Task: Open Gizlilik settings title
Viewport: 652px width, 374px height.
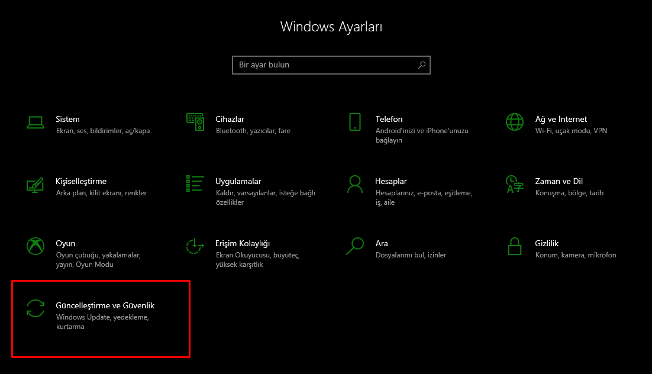Action: pyautogui.click(x=547, y=243)
